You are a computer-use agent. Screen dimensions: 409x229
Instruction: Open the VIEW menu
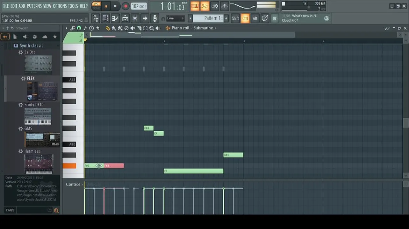pyautogui.click(x=47, y=6)
